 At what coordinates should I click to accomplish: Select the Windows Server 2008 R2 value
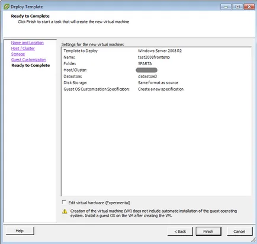coord(160,51)
